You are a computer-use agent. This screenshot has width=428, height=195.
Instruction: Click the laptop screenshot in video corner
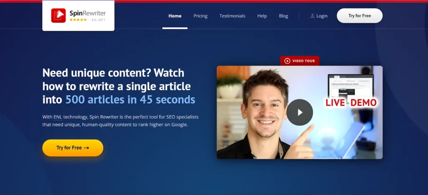pyautogui.click(x=351, y=86)
